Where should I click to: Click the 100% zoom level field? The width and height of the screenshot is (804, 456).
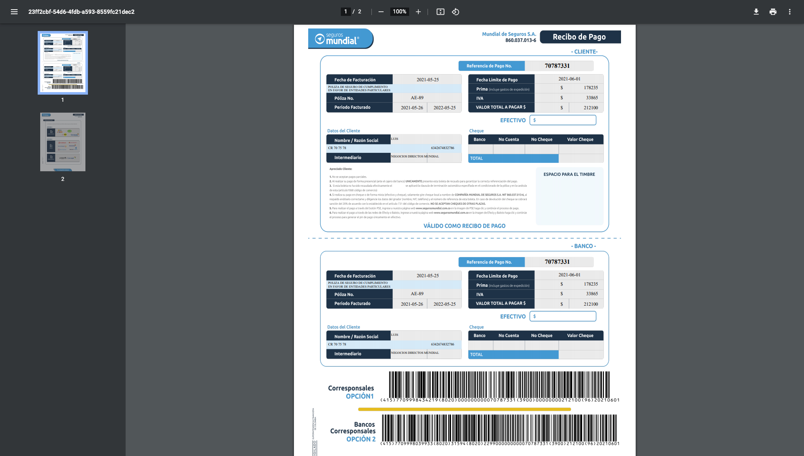(x=399, y=12)
